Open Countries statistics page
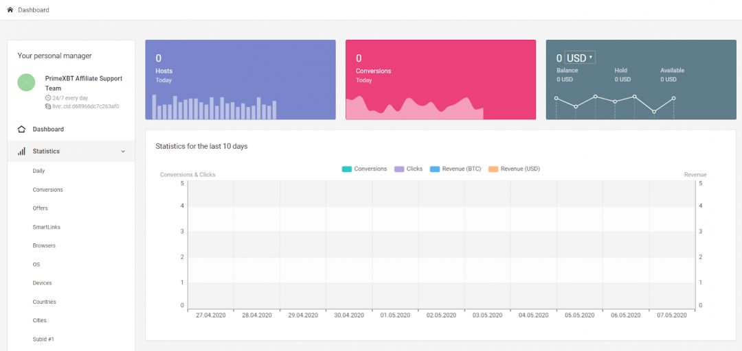Screen dimensions: 742x351 [x=44, y=302]
